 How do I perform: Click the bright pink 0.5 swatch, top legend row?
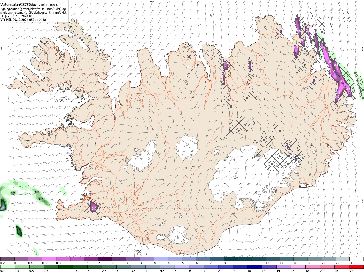49,259
